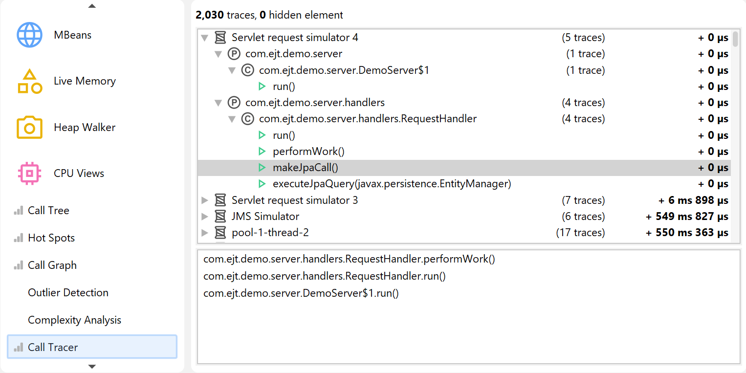Viewport: 746px width, 373px height.
Task: Expand the Servlet request simulator 3 node
Action: [205, 200]
